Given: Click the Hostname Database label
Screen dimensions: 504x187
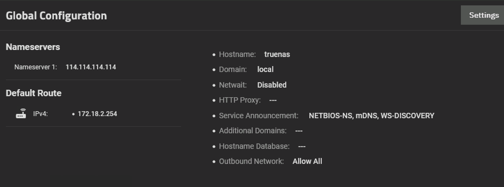Looking at the screenshot, I should pyautogui.click(x=254, y=146).
